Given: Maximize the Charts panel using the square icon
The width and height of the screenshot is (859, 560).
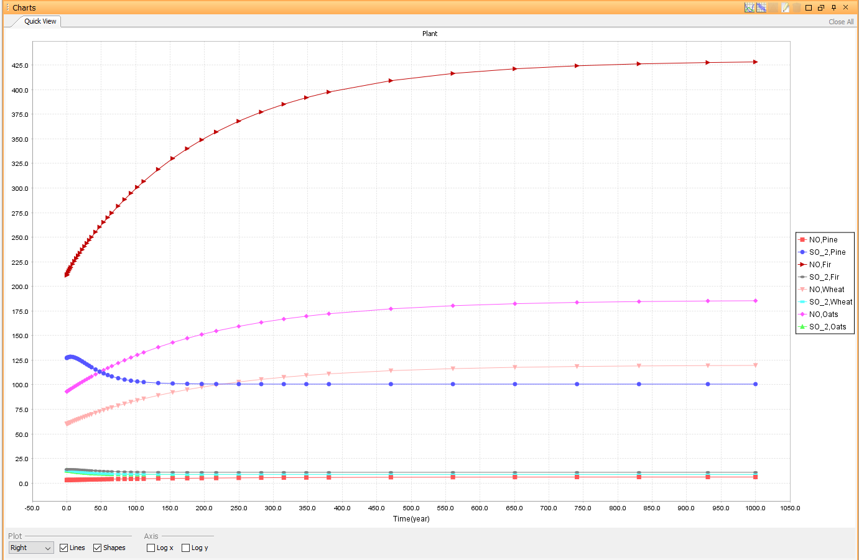Looking at the screenshot, I should coord(809,7).
